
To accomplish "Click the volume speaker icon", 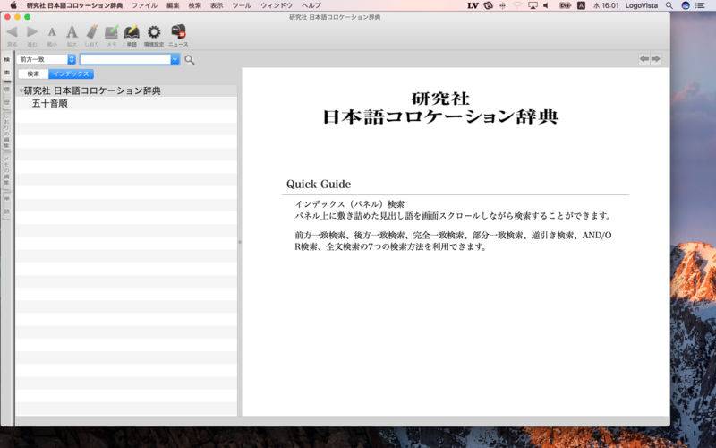I will (546, 5).
